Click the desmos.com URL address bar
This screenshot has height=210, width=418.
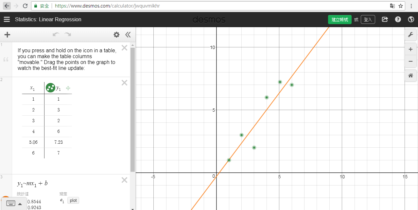click(218, 6)
